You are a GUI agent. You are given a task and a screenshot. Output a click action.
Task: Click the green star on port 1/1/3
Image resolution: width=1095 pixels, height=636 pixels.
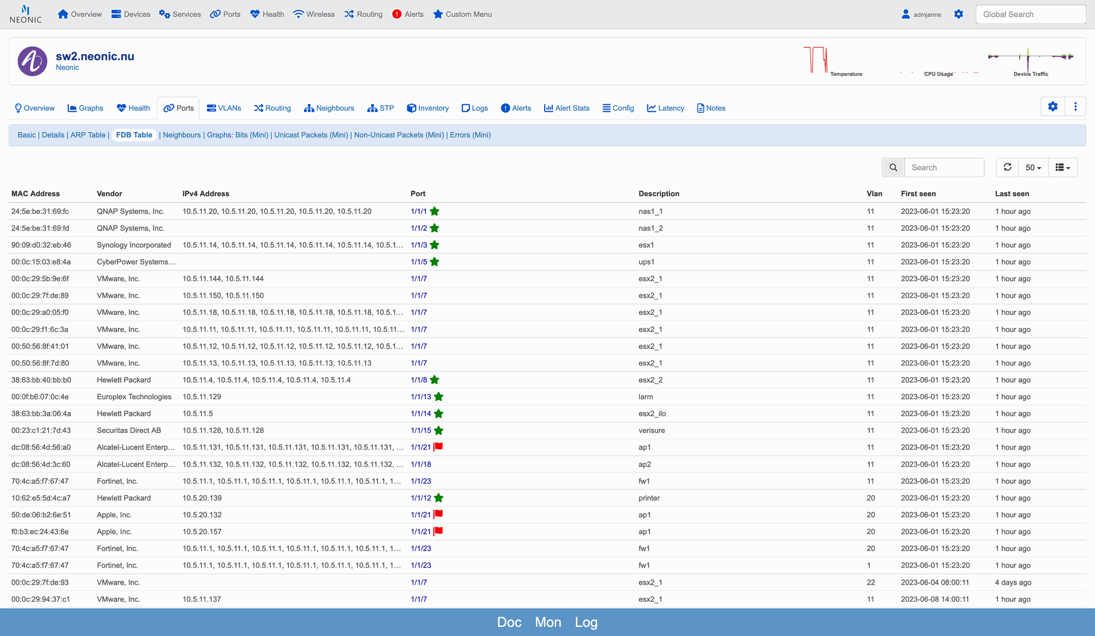pyautogui.click(x=435, y=245)
